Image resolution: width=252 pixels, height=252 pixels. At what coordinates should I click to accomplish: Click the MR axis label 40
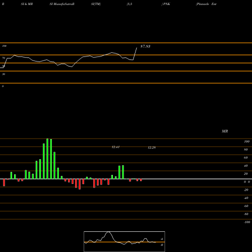(246, 166)
